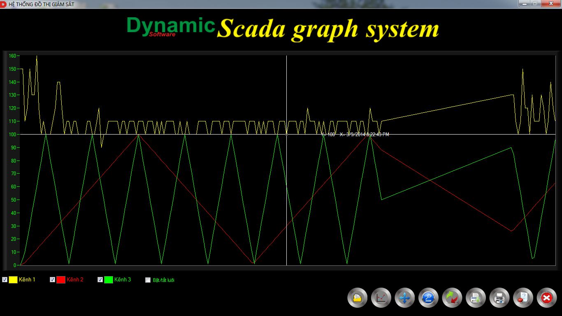Click the window title HỆ THỐNG ĐỒ THỊ GIÁM SÁT
562x316 pixels.
tap(41, 4)
